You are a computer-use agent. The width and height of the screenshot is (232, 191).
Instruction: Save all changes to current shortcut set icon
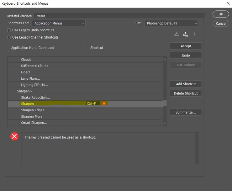pos(177,34)
